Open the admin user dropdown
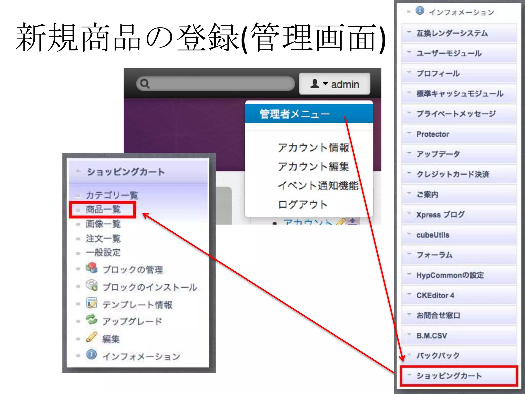Screen dimensions: 525x394 pyautogui.click(x=335, y=84)
